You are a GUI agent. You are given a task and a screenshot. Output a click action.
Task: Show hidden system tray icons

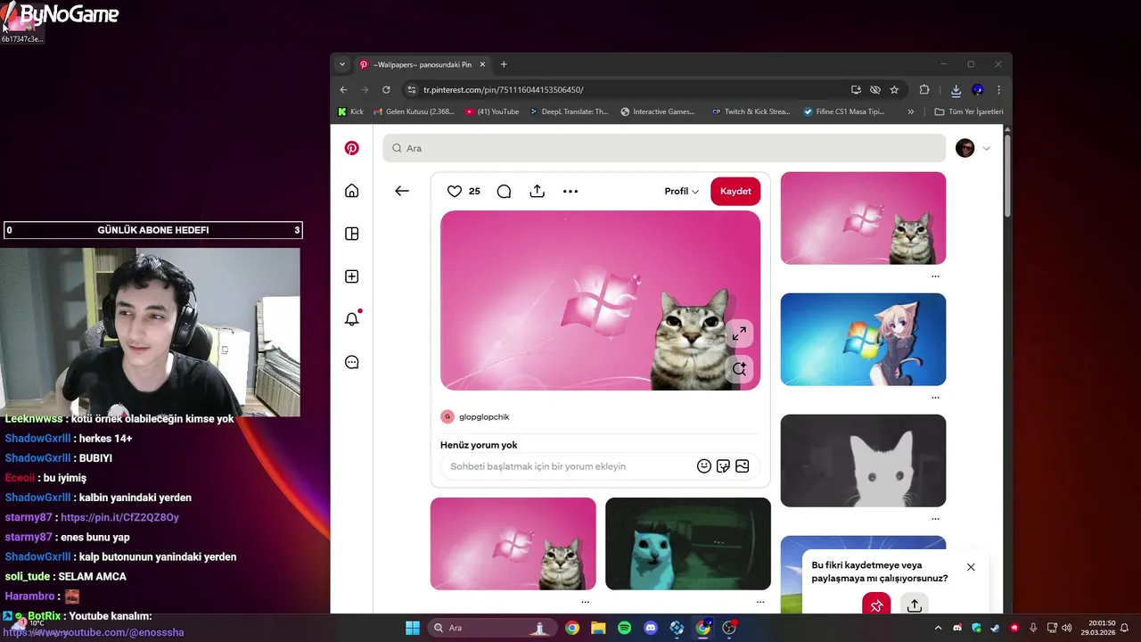coord(938,628)
